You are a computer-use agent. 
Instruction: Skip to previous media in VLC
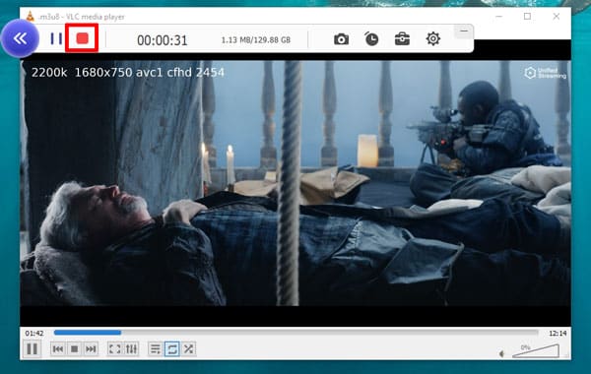click(58, 349)
